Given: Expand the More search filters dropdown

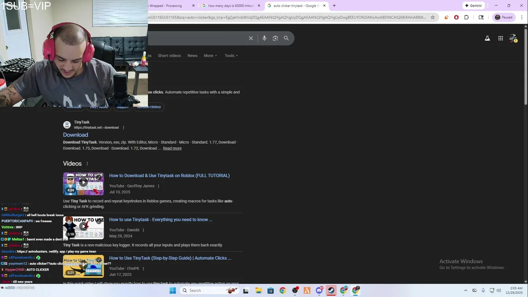Looking at the screenshot, I should tap(210, 56).
